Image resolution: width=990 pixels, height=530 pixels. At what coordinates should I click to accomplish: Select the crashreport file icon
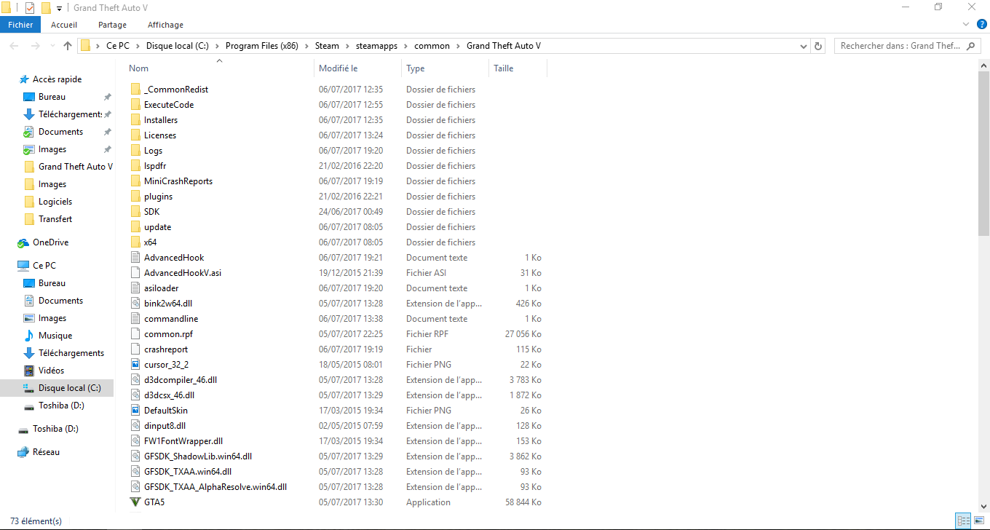pos(135,349)
